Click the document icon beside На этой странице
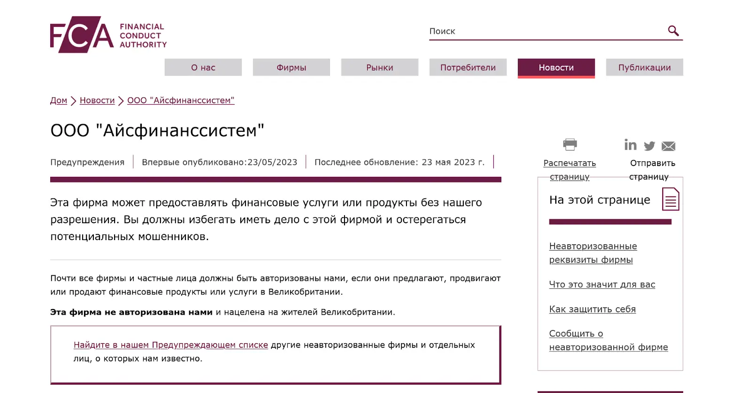The image size is (751, 393). pyautogui.click(x=671, y=199)
